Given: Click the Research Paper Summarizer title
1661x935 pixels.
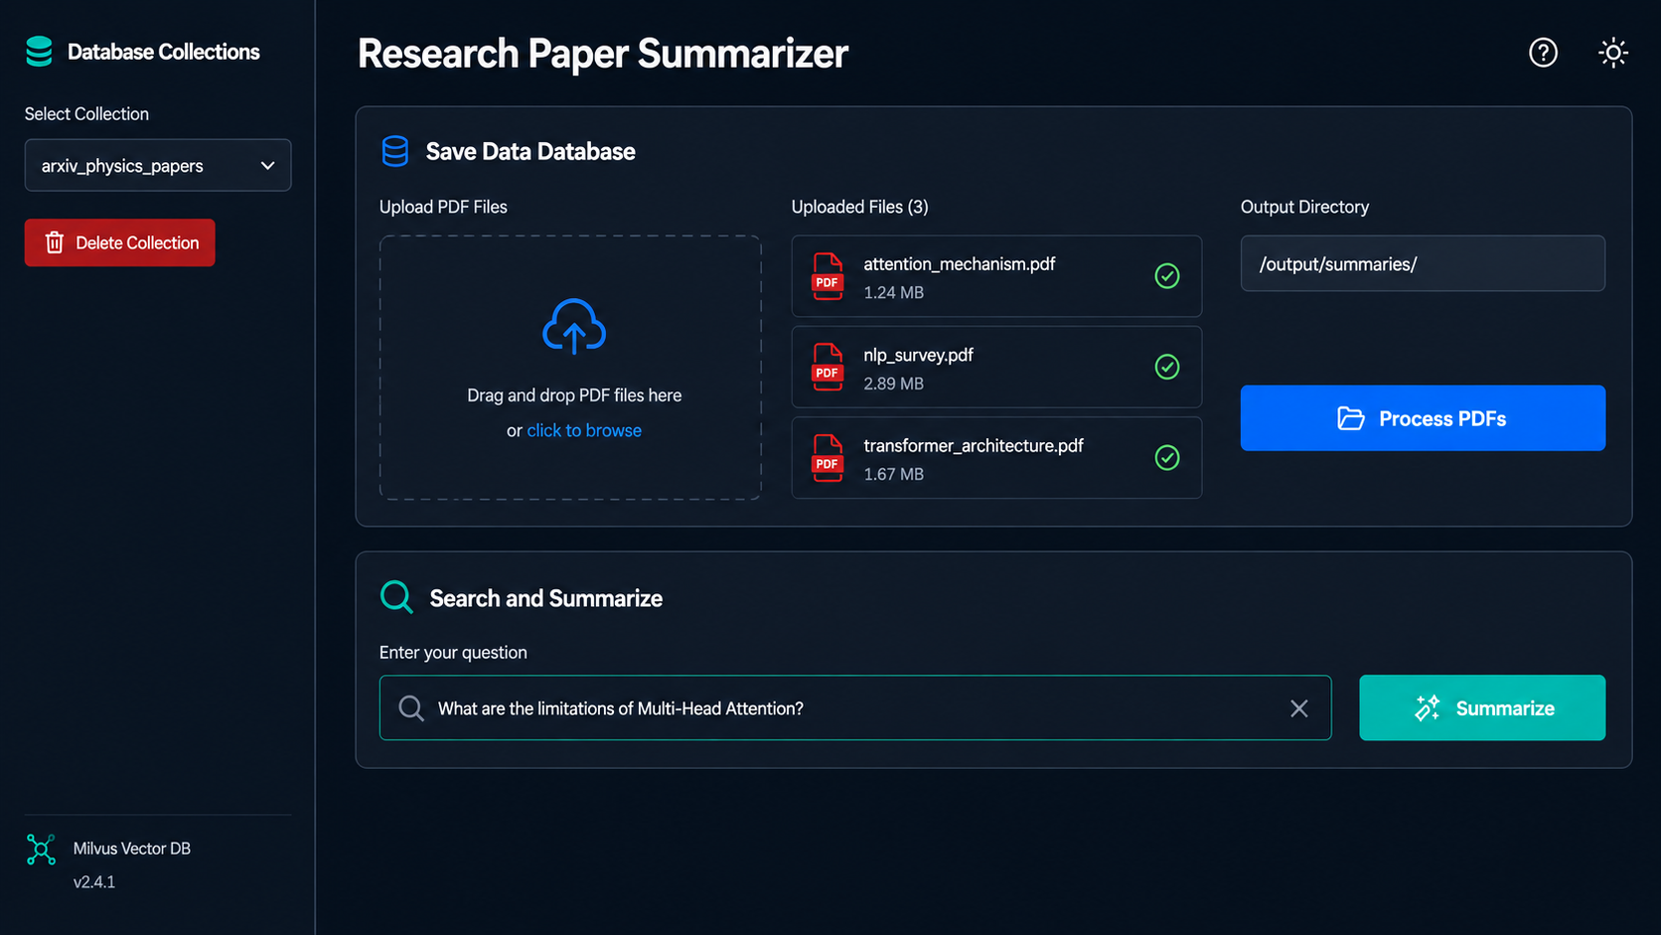Looking at the screenshot, I should pyautogui.click(x=603, y=54).
